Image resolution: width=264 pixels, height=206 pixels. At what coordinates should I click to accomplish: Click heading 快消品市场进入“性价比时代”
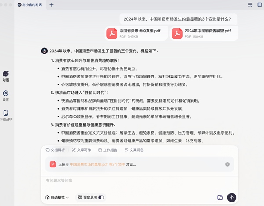[82, 92]
